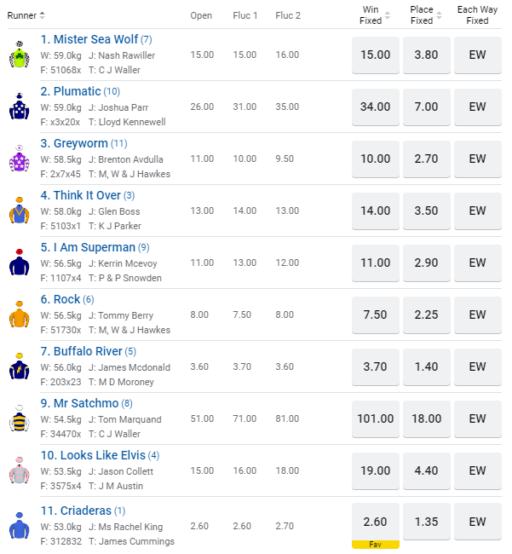Open the Buffalo River runner link
The image size is (512, 554).
point(81,351)
